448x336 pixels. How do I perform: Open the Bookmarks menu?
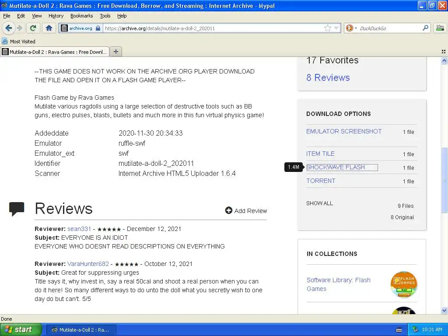coord(82,16)
